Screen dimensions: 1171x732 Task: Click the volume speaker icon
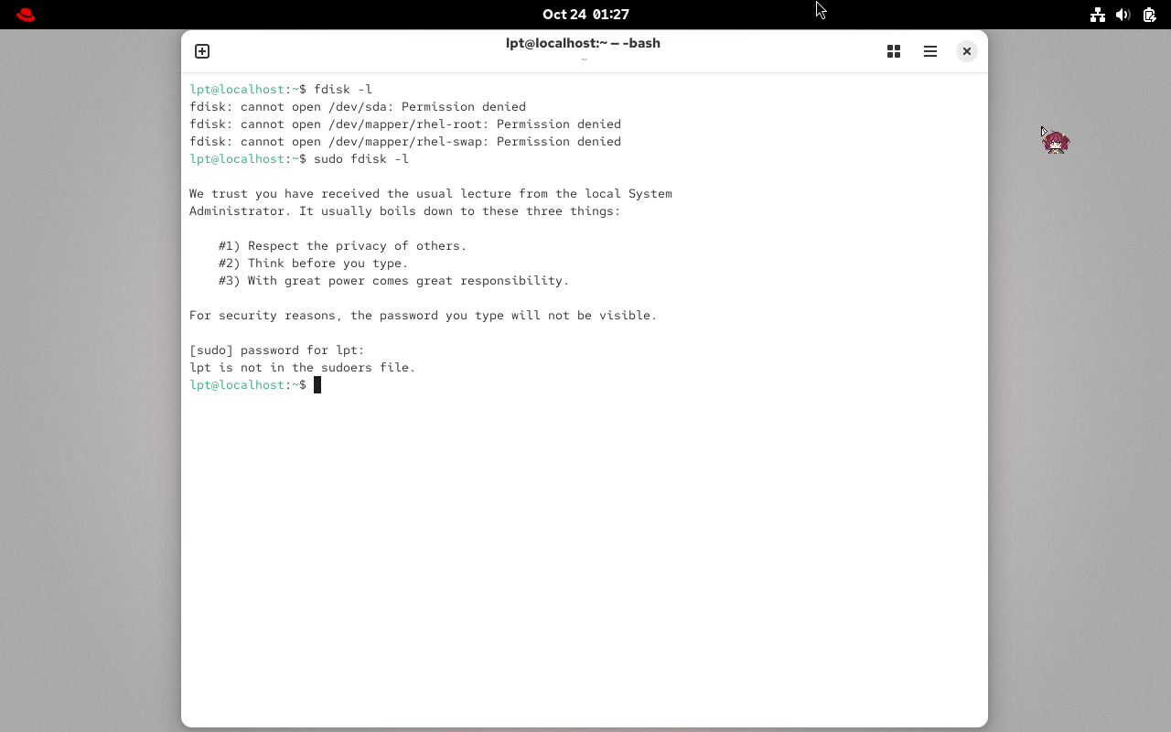pos(1123,15)
